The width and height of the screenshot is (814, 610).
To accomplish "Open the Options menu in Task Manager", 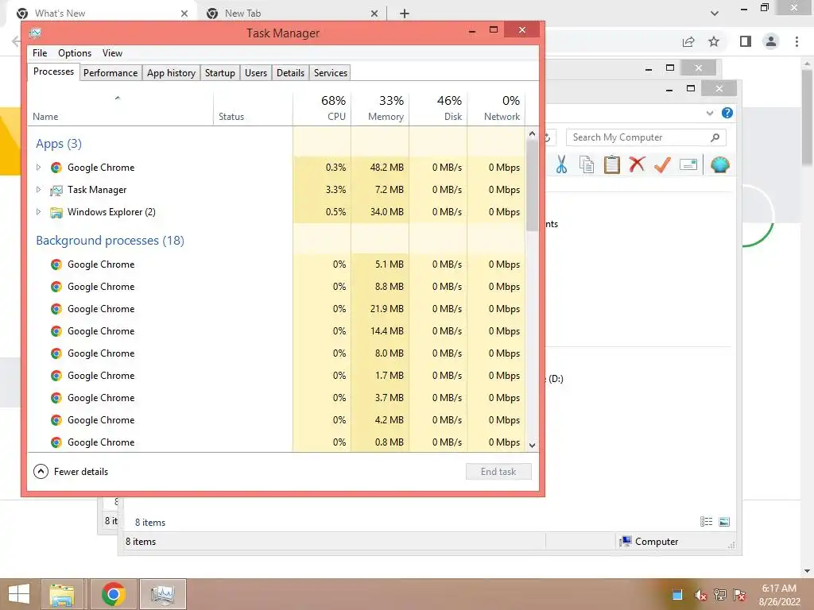I will (75, 53).
